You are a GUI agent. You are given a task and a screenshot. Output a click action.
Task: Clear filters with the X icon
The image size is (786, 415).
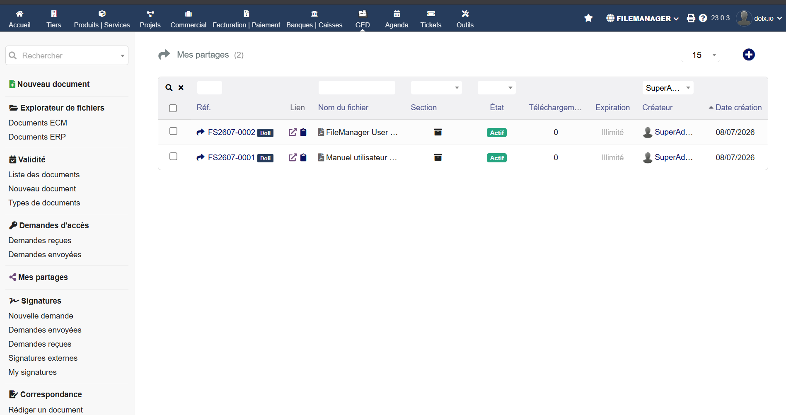pos(181,88)
